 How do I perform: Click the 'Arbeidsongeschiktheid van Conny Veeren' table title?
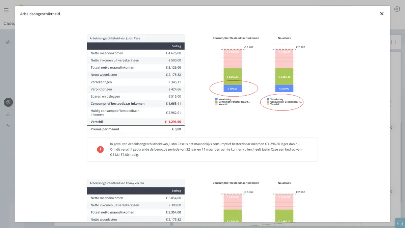point(117,183)
